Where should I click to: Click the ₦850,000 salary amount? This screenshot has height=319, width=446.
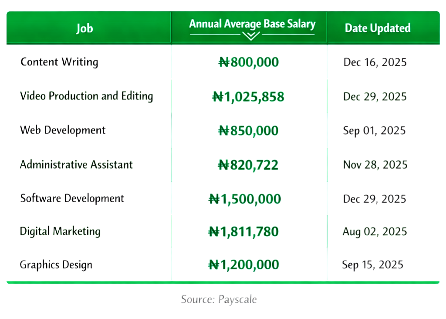click(248, 131)
